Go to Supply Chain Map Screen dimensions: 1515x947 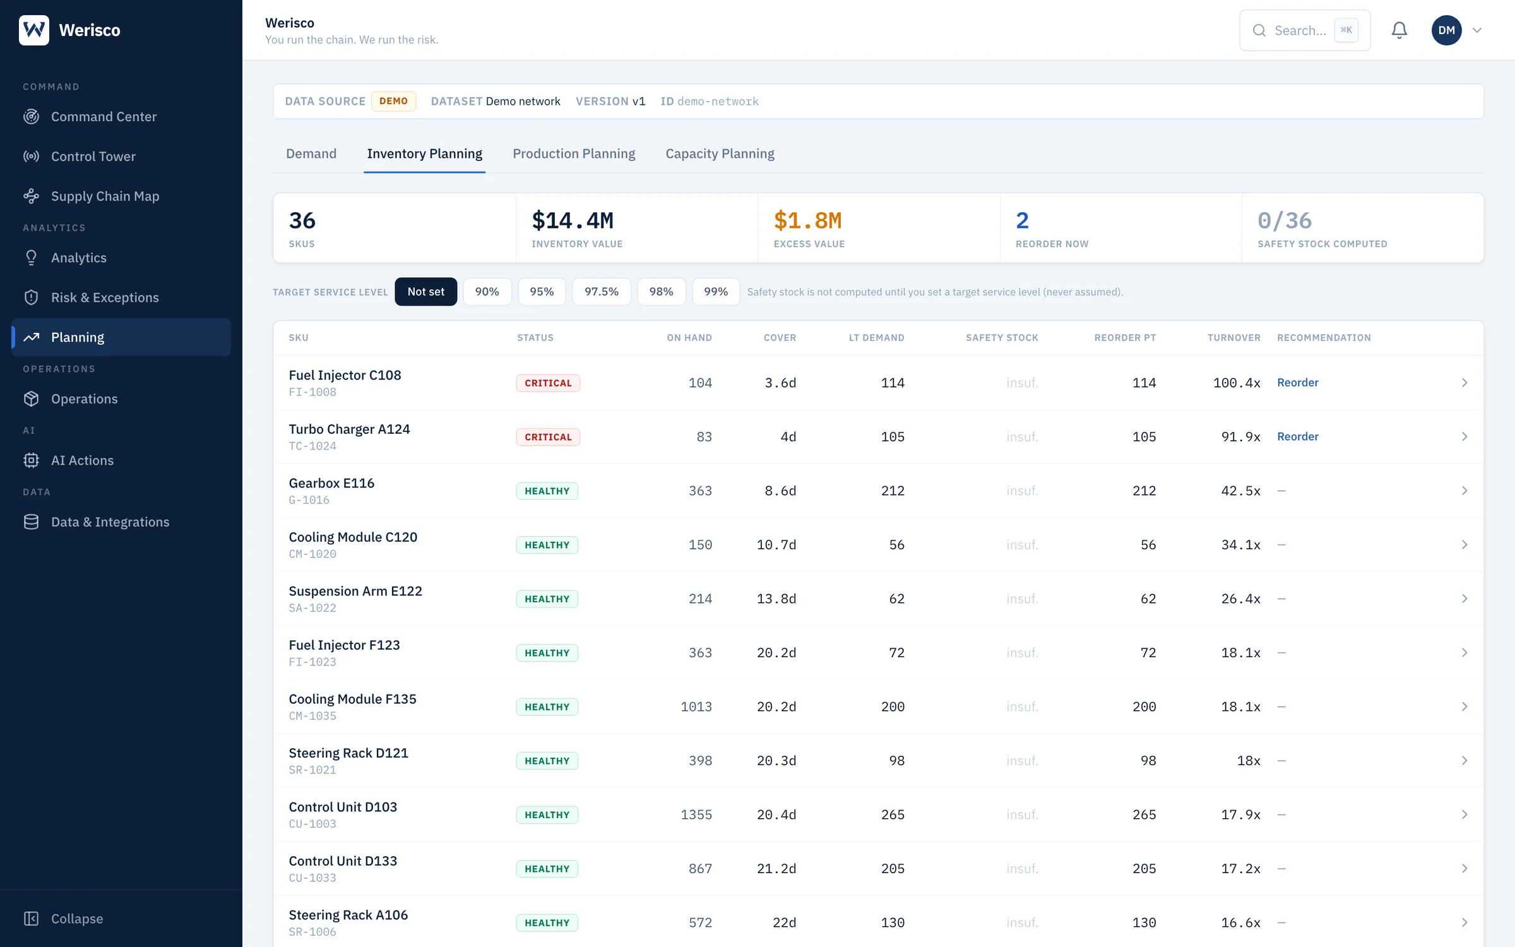[x=121, y=196]
